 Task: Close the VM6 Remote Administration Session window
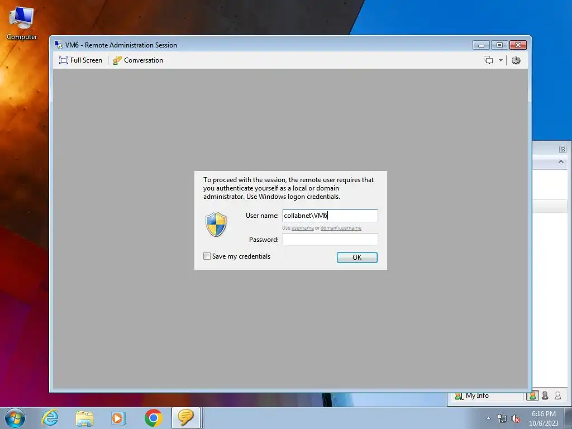[518, 45]
